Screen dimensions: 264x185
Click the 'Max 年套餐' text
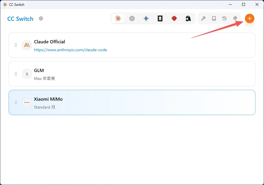(44, 78)
